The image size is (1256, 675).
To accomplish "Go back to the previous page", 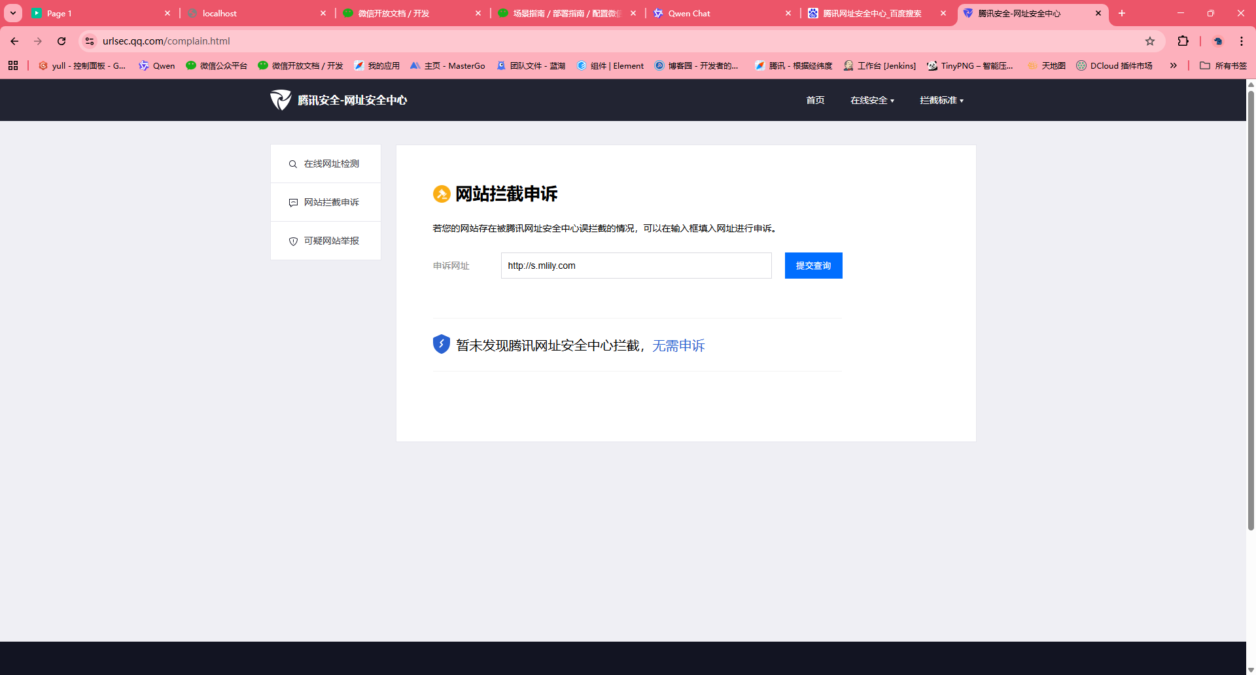I will (14, 41).
